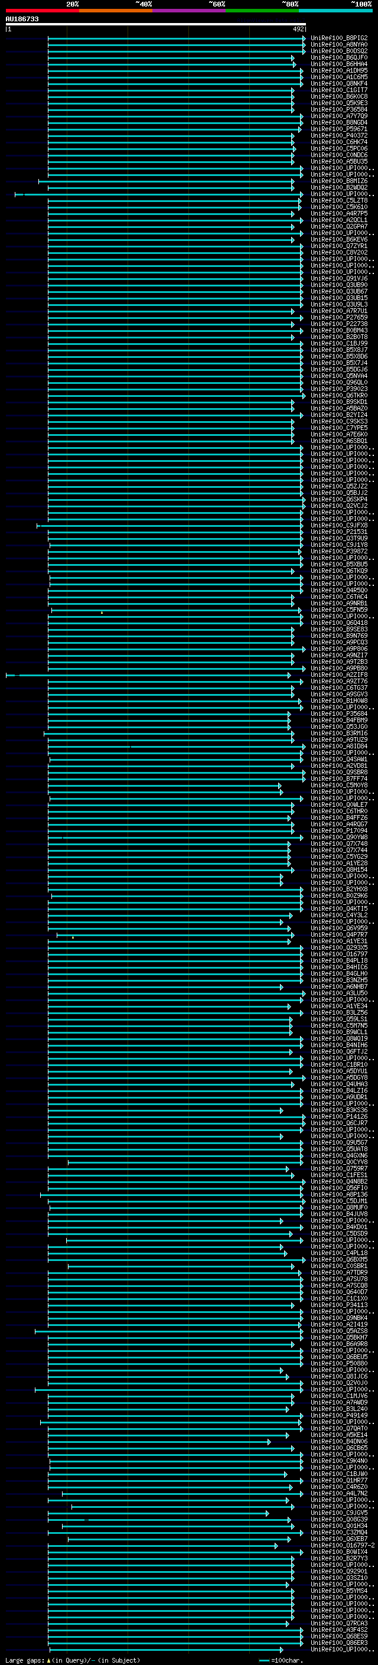Select hit label UniRef100_B9SKD1
The height and width of the screenshot is (1665, 378).
(x=339, y=402)
